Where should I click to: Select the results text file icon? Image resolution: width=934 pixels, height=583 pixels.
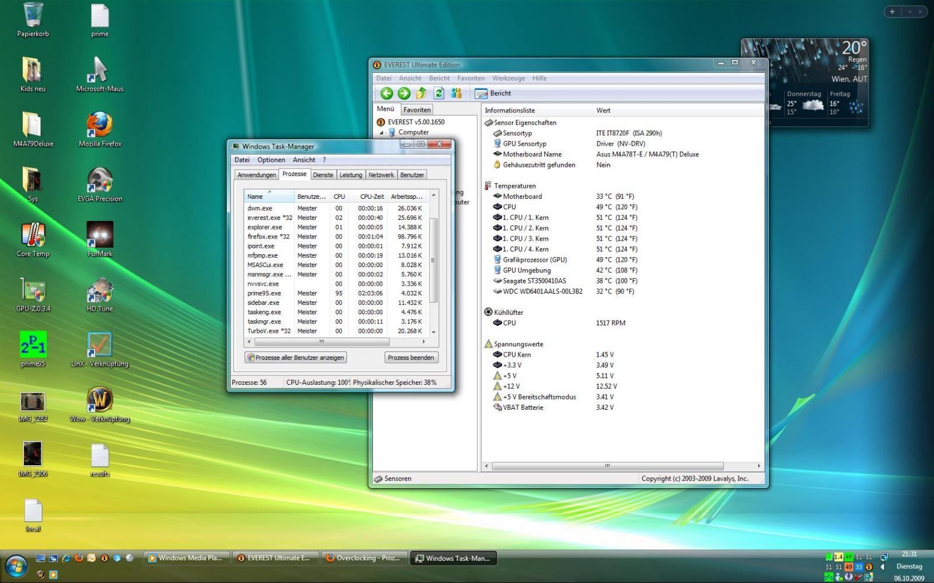[100, 459]
